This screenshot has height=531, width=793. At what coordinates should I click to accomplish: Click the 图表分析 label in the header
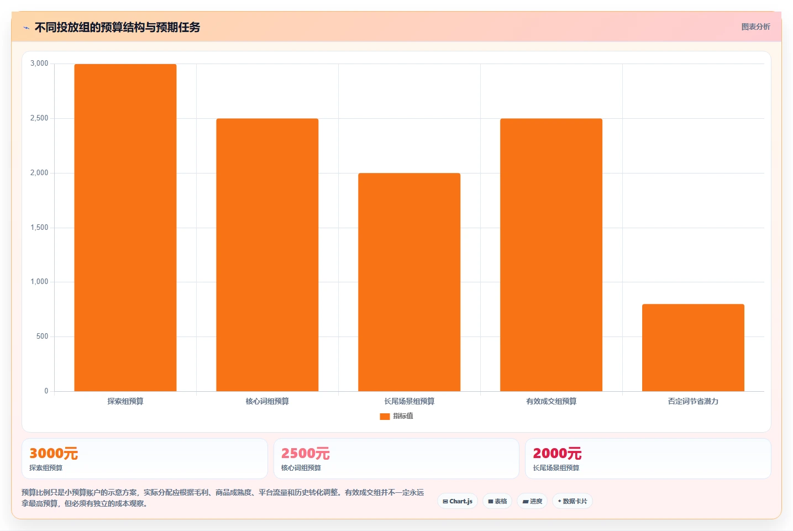click(755, 27)
